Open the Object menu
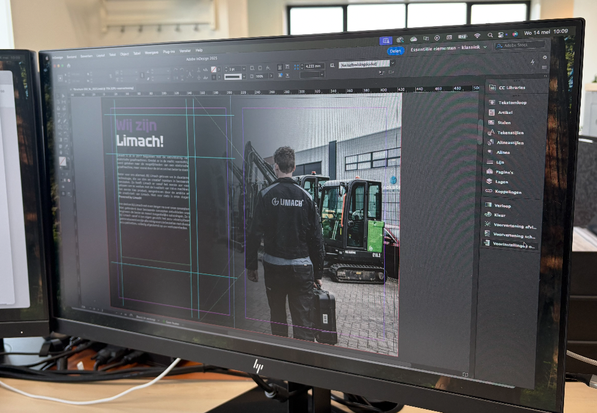This screenshot has height=413, width=597. tap(124, 54)
